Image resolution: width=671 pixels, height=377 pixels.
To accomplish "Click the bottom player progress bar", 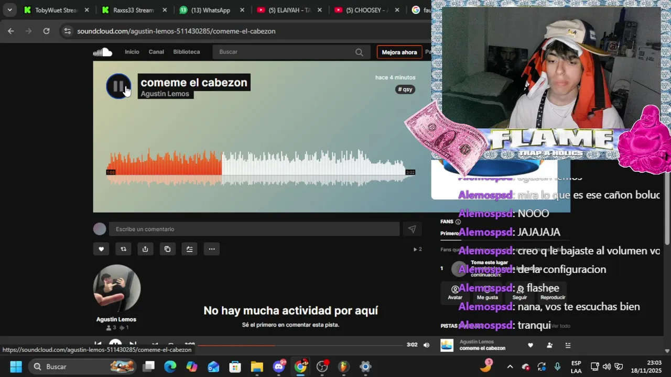I will pos(300,345).
